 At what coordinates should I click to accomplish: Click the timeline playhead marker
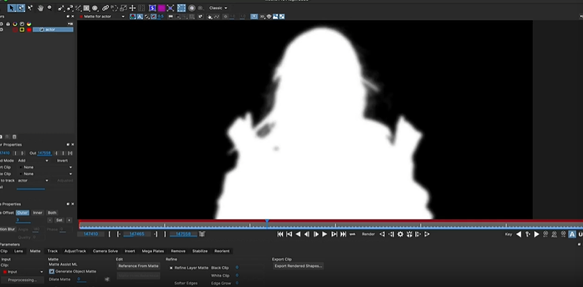267,222
